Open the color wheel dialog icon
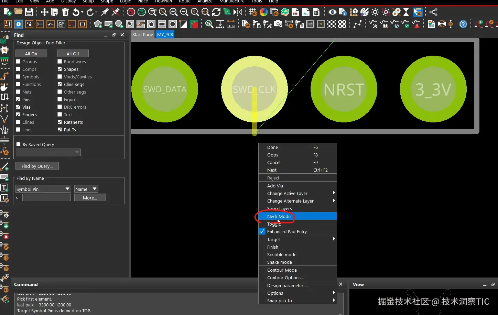Image resolution: width=498 pixels, height=315 pixels. click(264, 12)
